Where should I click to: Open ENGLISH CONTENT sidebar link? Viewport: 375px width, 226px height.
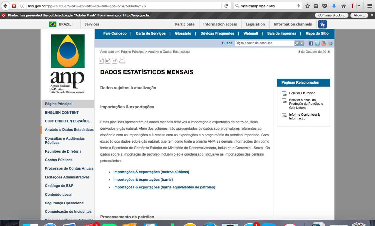coord(62,113)
